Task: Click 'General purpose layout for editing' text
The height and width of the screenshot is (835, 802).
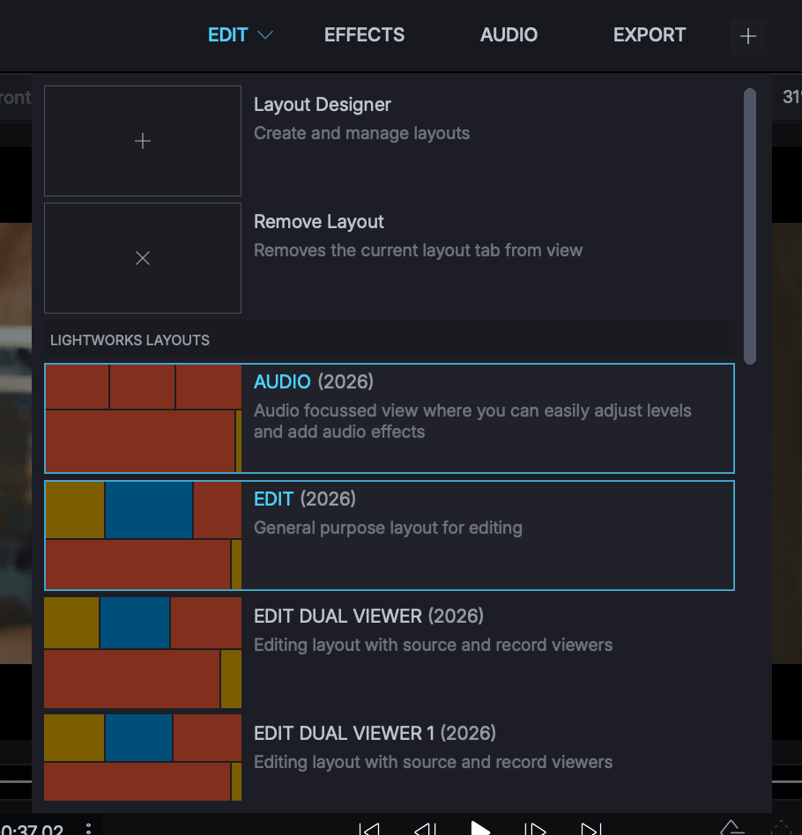Action: pyautogui.click(x=388, y=528)
